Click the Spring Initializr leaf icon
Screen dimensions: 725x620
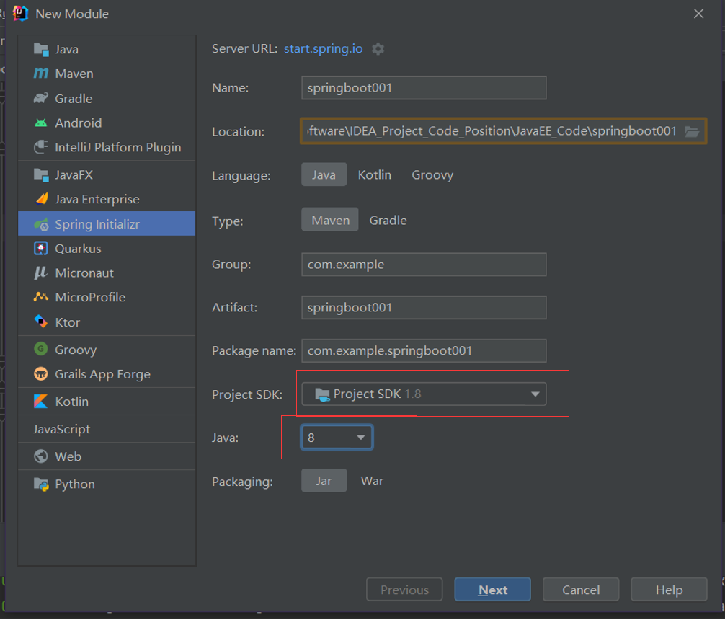[41, 224]
